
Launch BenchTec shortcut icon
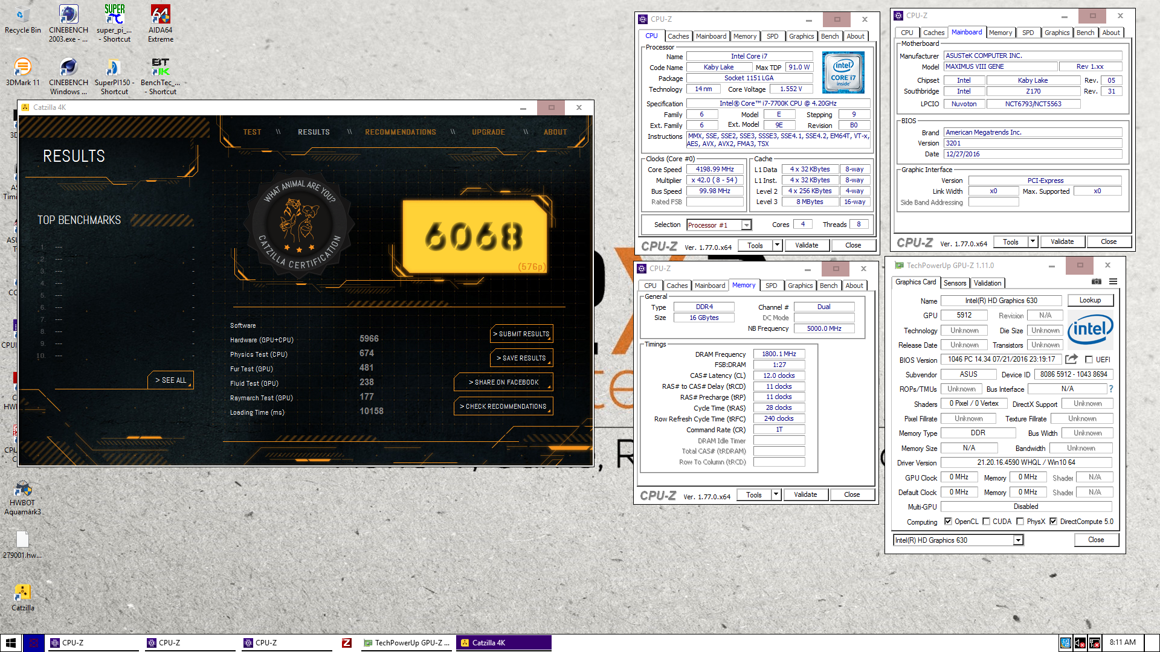click(x=161, y=75)
